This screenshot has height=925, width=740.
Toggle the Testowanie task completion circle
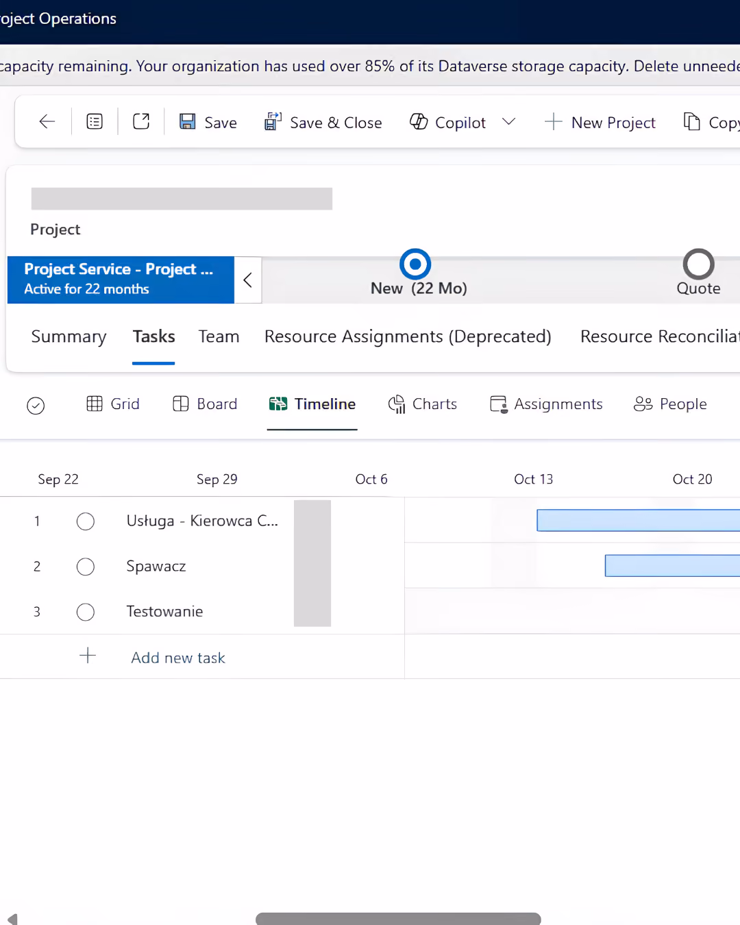point(86,612)
